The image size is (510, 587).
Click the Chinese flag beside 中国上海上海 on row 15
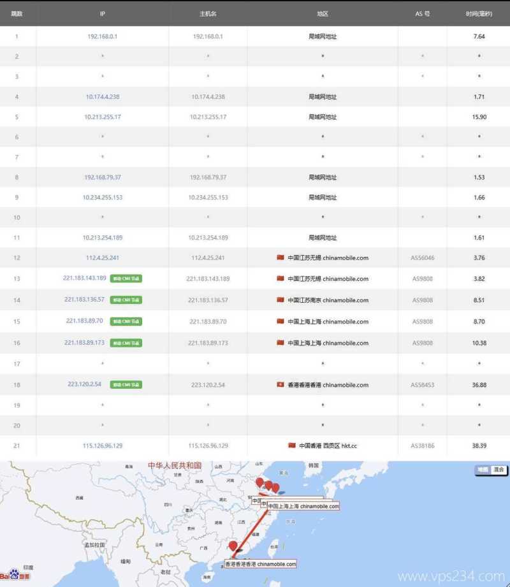(279, 321)
